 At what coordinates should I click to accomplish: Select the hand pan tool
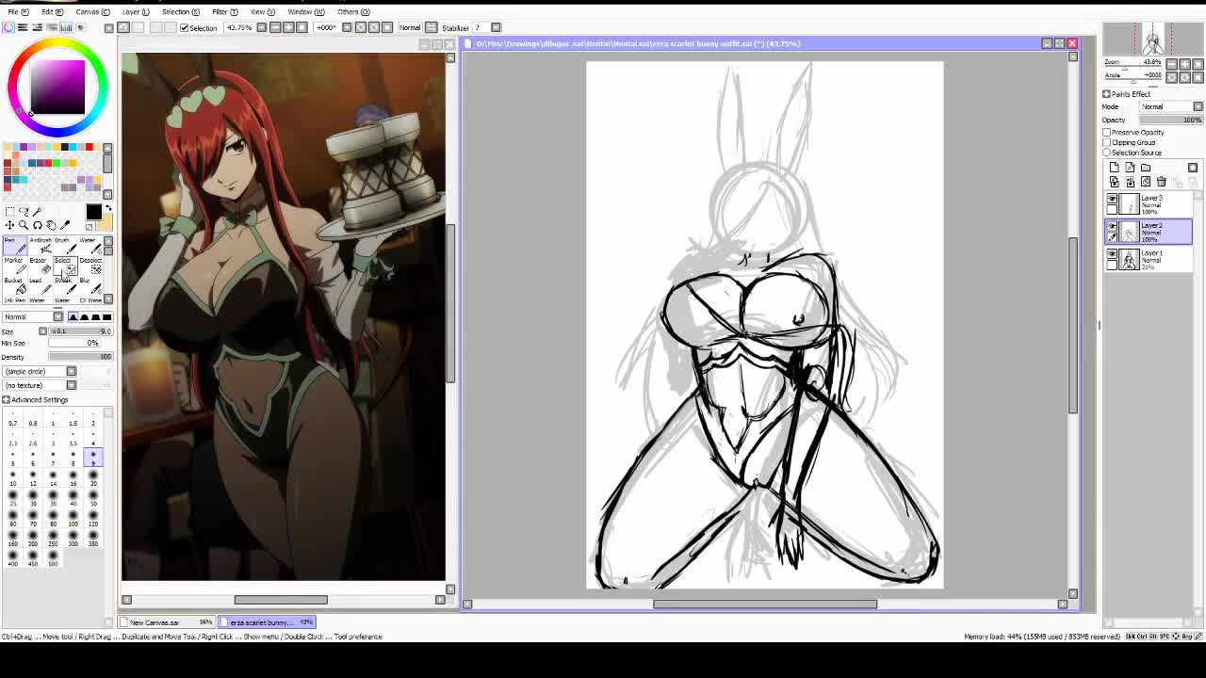click(51, 225)
